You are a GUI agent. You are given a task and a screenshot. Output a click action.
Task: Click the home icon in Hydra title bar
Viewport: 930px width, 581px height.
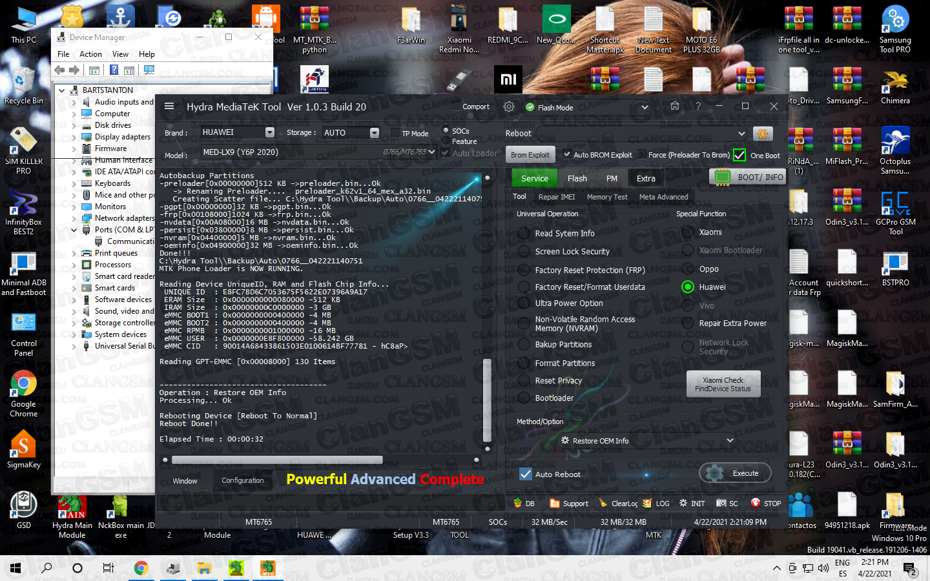(674, 106)
